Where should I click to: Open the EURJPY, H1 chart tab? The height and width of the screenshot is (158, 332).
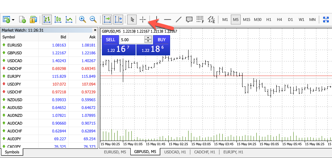point(233,152)
